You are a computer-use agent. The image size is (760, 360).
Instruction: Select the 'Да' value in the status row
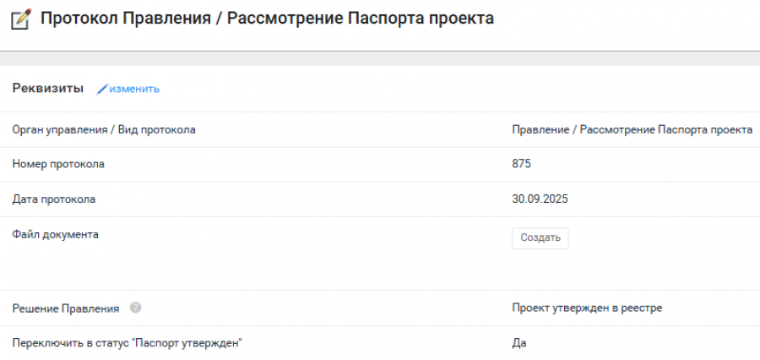pyautogui.click(x=519, y=343)
